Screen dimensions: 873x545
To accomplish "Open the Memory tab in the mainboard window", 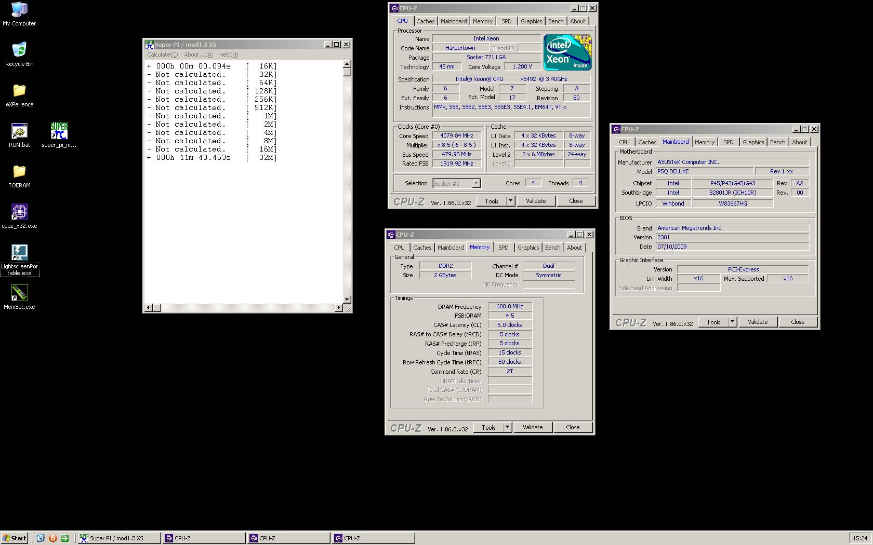I will [x=705, y=142].
